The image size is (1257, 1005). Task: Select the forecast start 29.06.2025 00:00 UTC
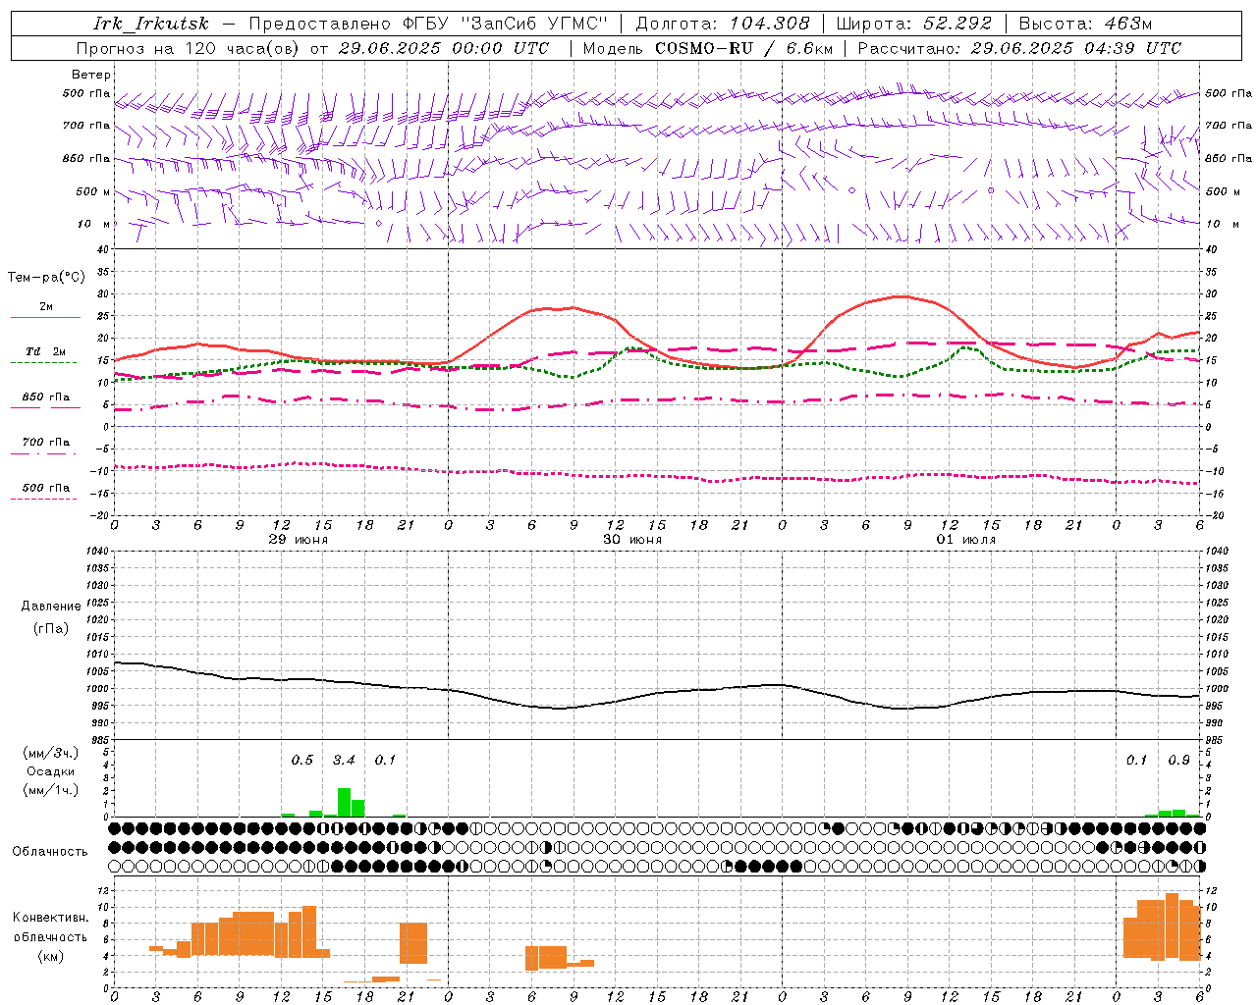tap(444, 48)
